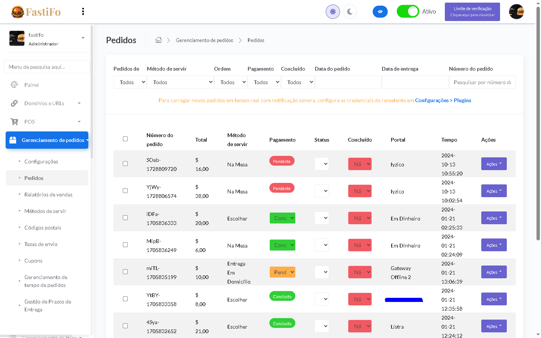
Task: Click the Configurações > Plugins link
Action: point(443,100)
